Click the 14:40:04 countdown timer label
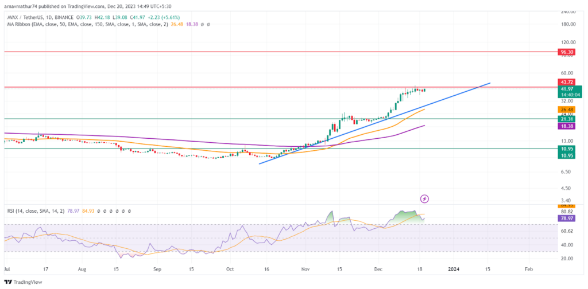 point(569,95)
